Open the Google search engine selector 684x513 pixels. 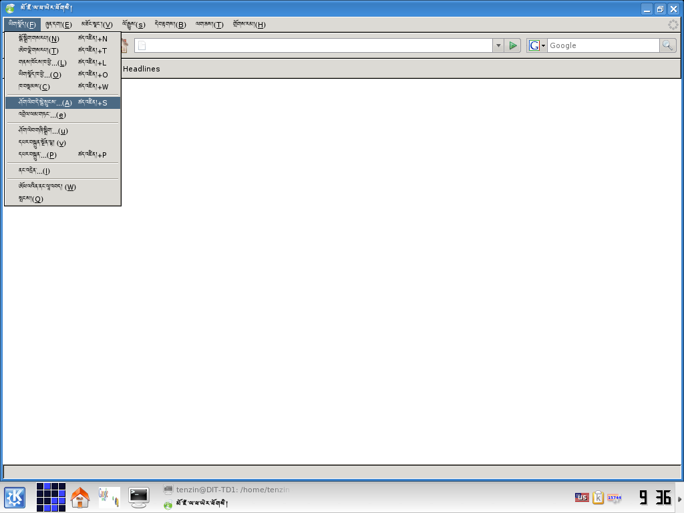coord(537,45)
